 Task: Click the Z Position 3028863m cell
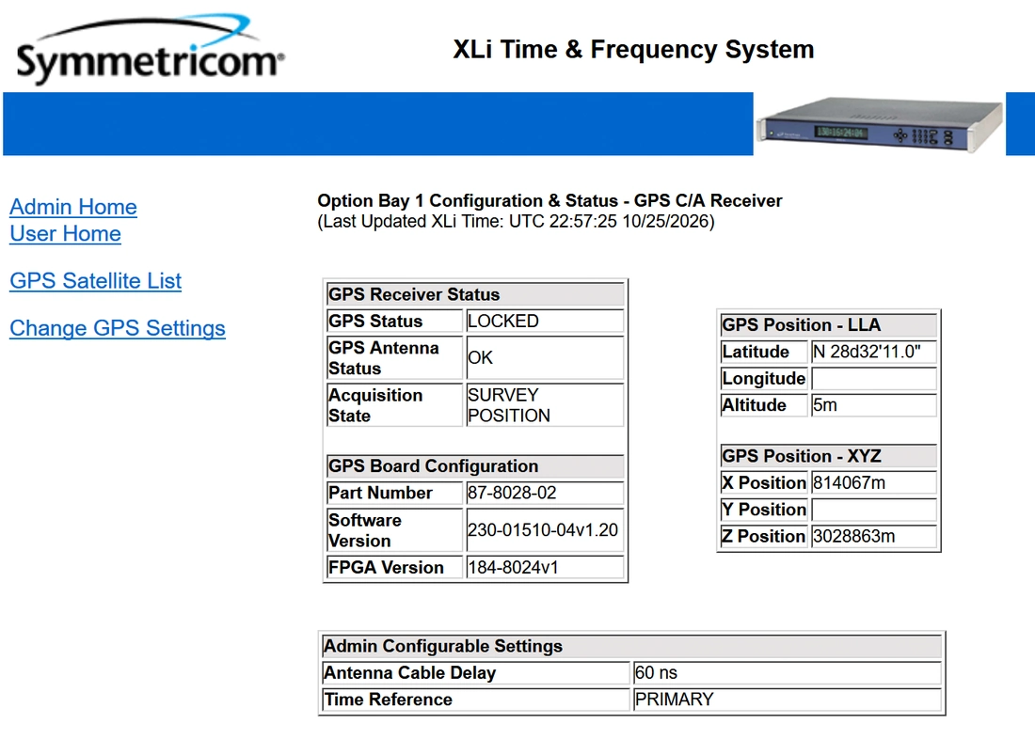point(873,537)
